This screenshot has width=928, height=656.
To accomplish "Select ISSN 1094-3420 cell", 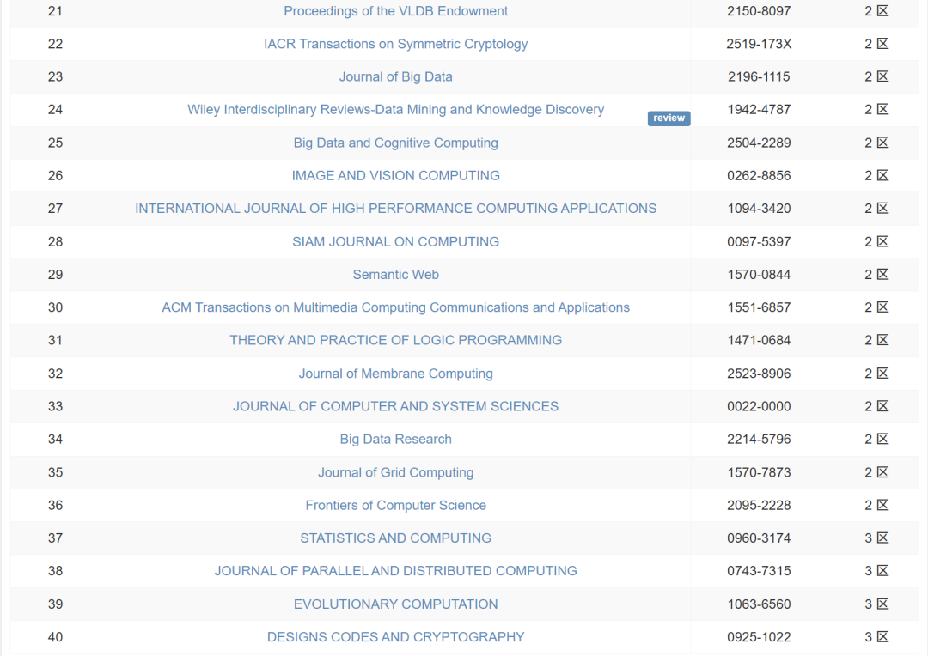I will click(x=759, y=209).
